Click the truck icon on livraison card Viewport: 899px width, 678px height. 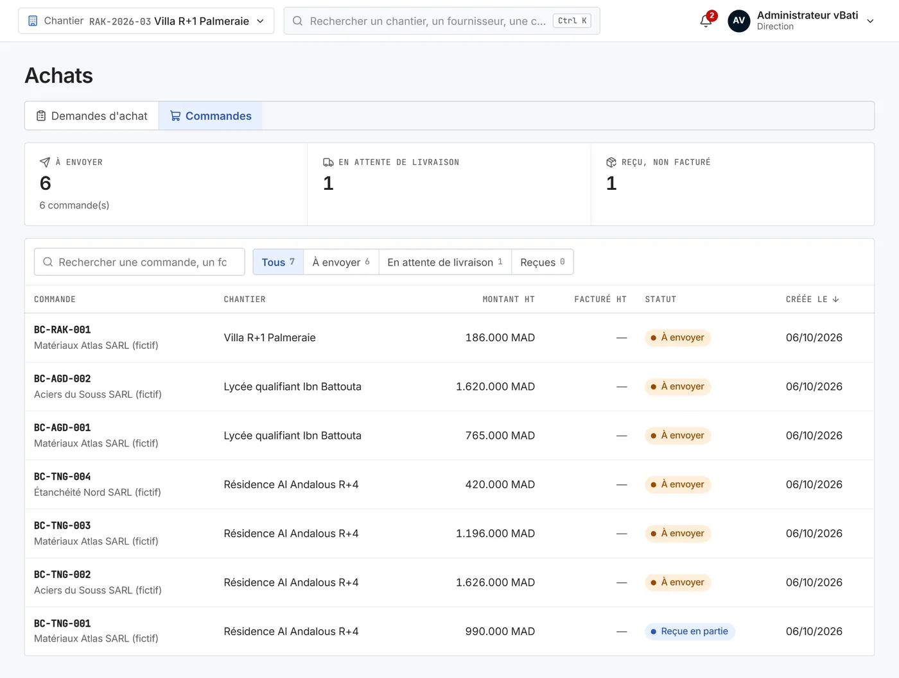click(x=328, y=162)
